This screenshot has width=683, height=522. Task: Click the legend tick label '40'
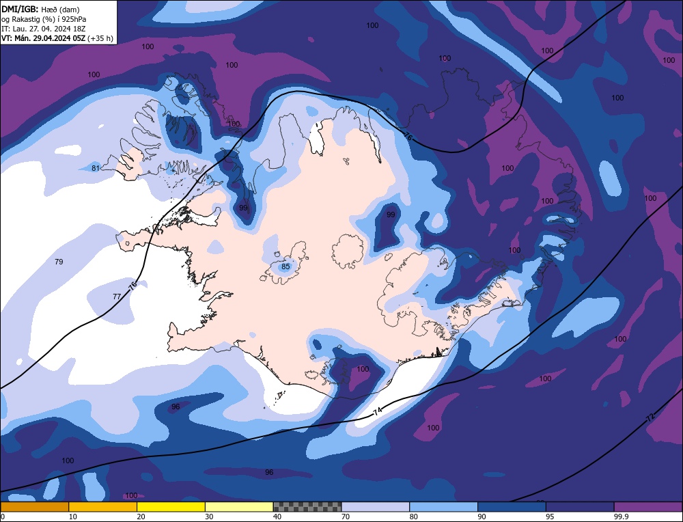[x=277, y=517]
